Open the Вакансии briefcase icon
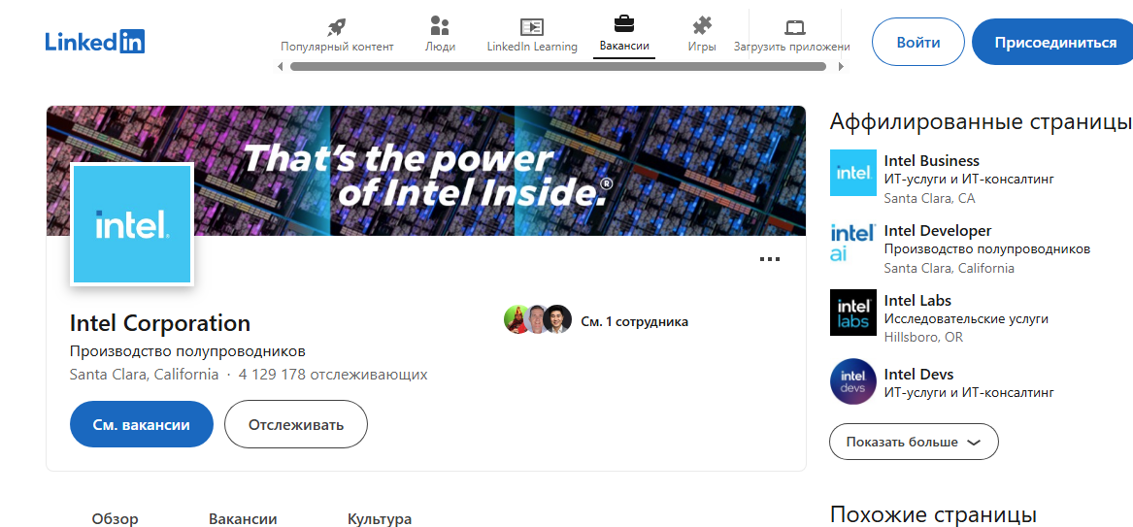 [x=624, y=25]
